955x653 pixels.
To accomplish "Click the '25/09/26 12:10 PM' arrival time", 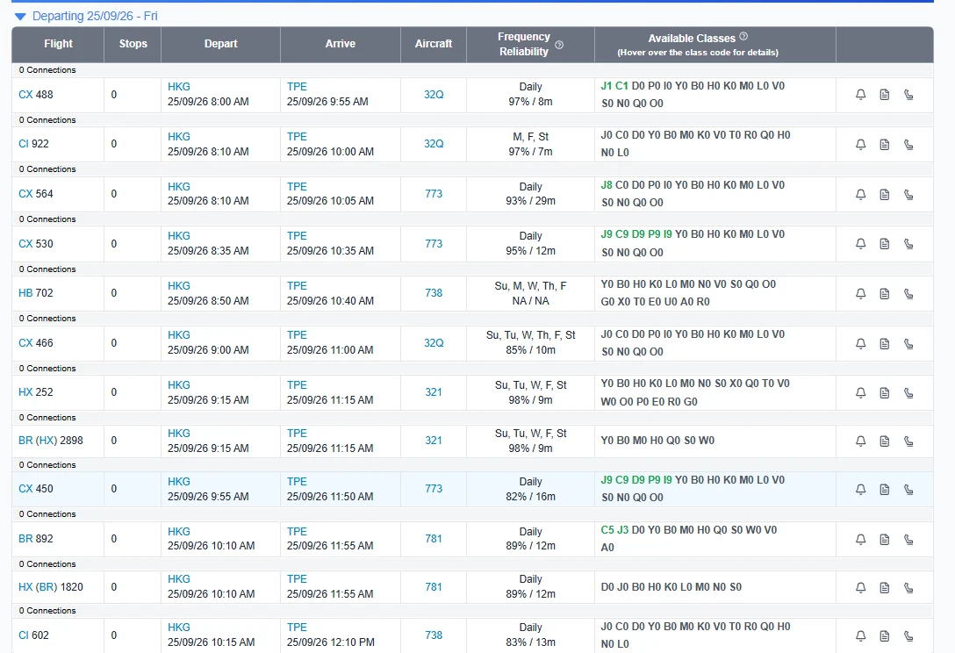I will [x=331, y=642].
